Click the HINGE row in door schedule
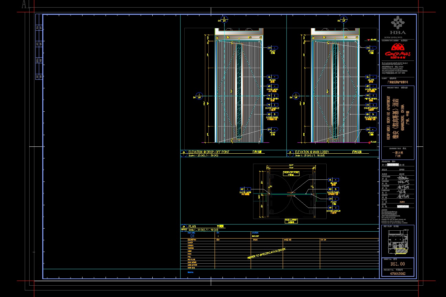The image size is (446, 297). 280,251
